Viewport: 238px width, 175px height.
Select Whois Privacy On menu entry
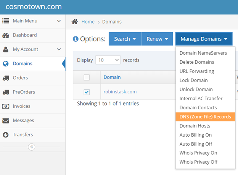(198, 153)
